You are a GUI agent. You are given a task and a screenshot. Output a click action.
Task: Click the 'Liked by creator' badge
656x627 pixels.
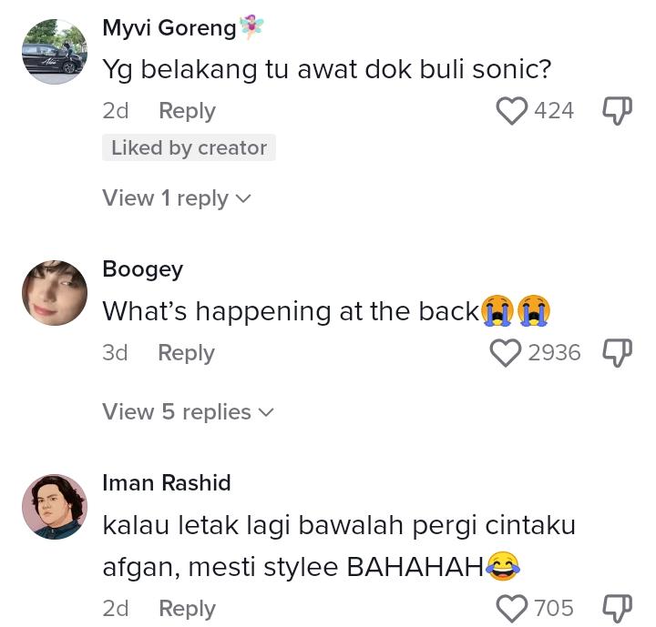pos(189,148)
